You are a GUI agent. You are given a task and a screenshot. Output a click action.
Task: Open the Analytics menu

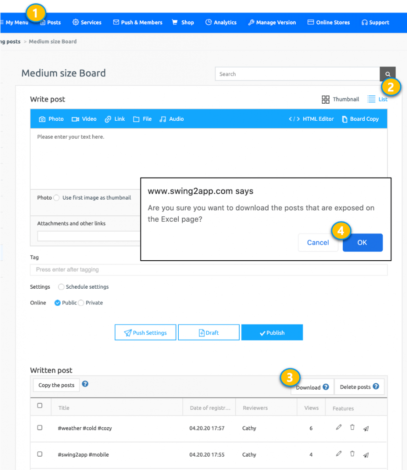click(221, 22)
